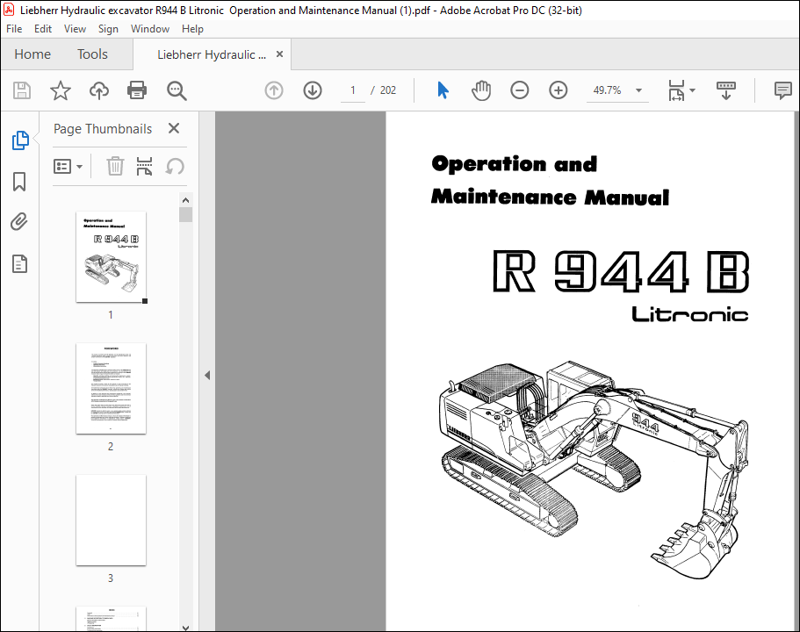Screen dimensions: 800x632
Task: Open the Sign menu
Action: 108,29
